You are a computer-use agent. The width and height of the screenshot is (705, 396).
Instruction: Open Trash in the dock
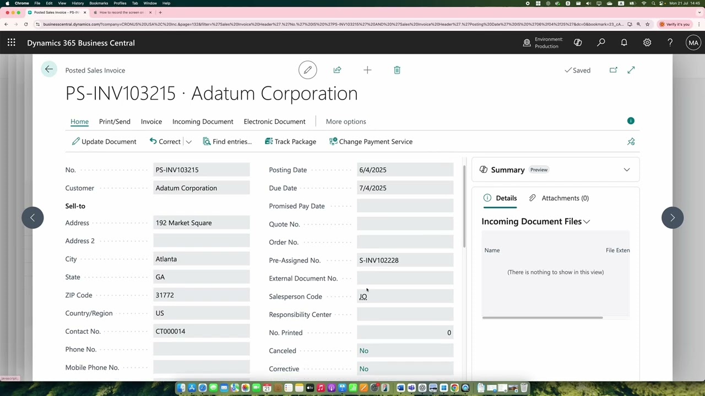point(524,388)
